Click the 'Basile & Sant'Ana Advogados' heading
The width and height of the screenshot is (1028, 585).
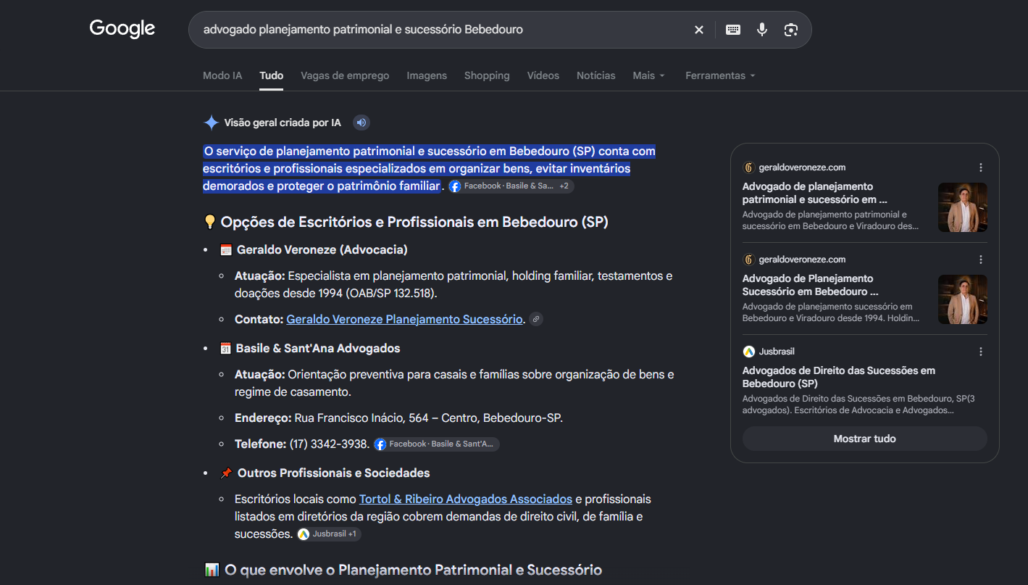(318, 348)
